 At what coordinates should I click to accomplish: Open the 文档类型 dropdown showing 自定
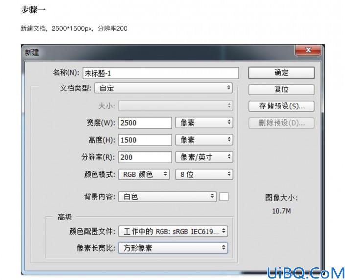pyautogui.click(x=163, y=88)
